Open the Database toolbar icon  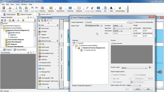point(51,9)
